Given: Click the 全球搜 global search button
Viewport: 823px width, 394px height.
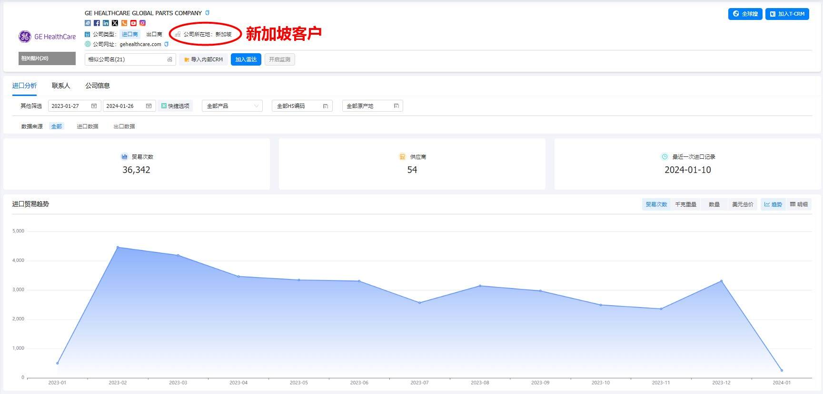Looking at the screenshot, I should 745,14.
